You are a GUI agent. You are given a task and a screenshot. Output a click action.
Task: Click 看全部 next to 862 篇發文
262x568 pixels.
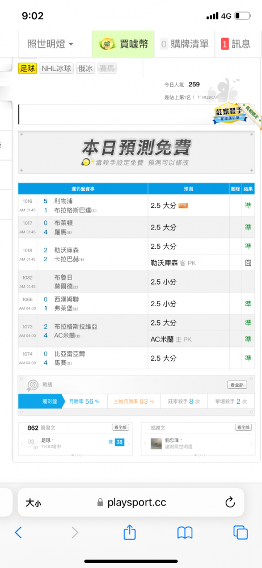pyautogui.click(x=120, y=428)
